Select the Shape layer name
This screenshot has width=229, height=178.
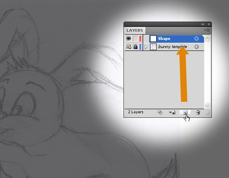164,39
